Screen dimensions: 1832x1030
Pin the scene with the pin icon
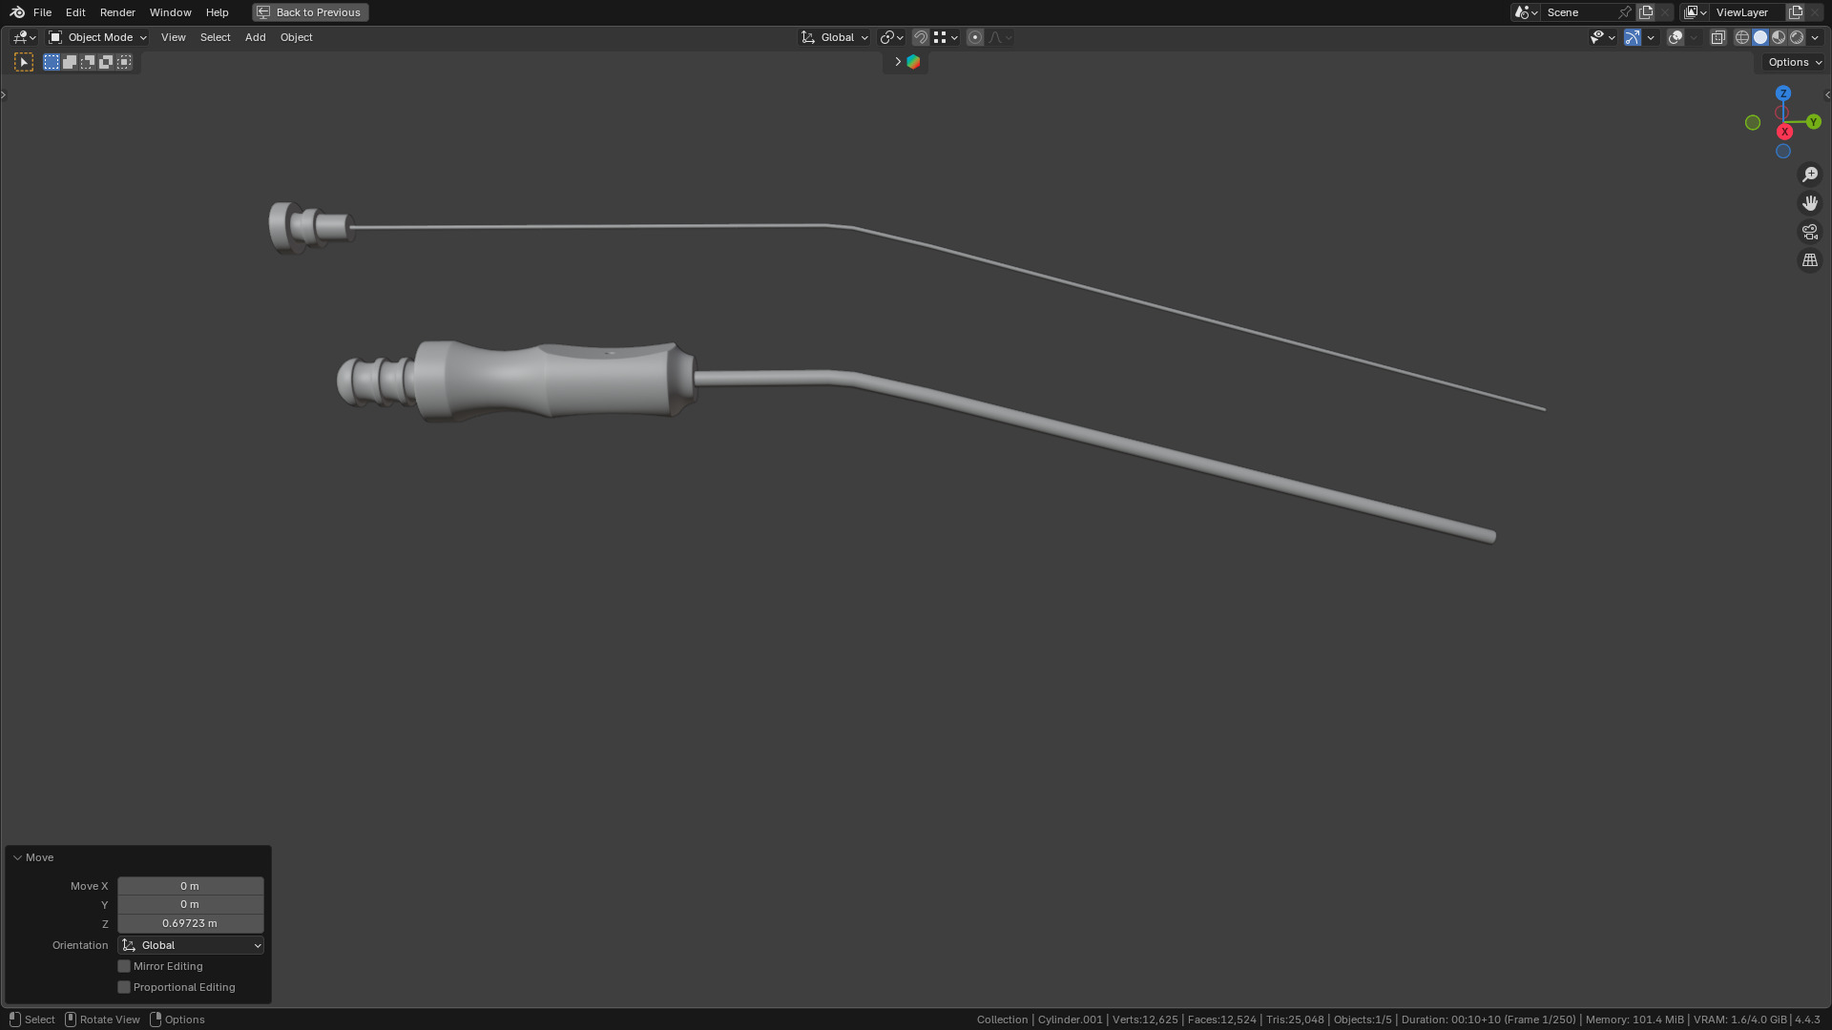tap(1625, 12)
